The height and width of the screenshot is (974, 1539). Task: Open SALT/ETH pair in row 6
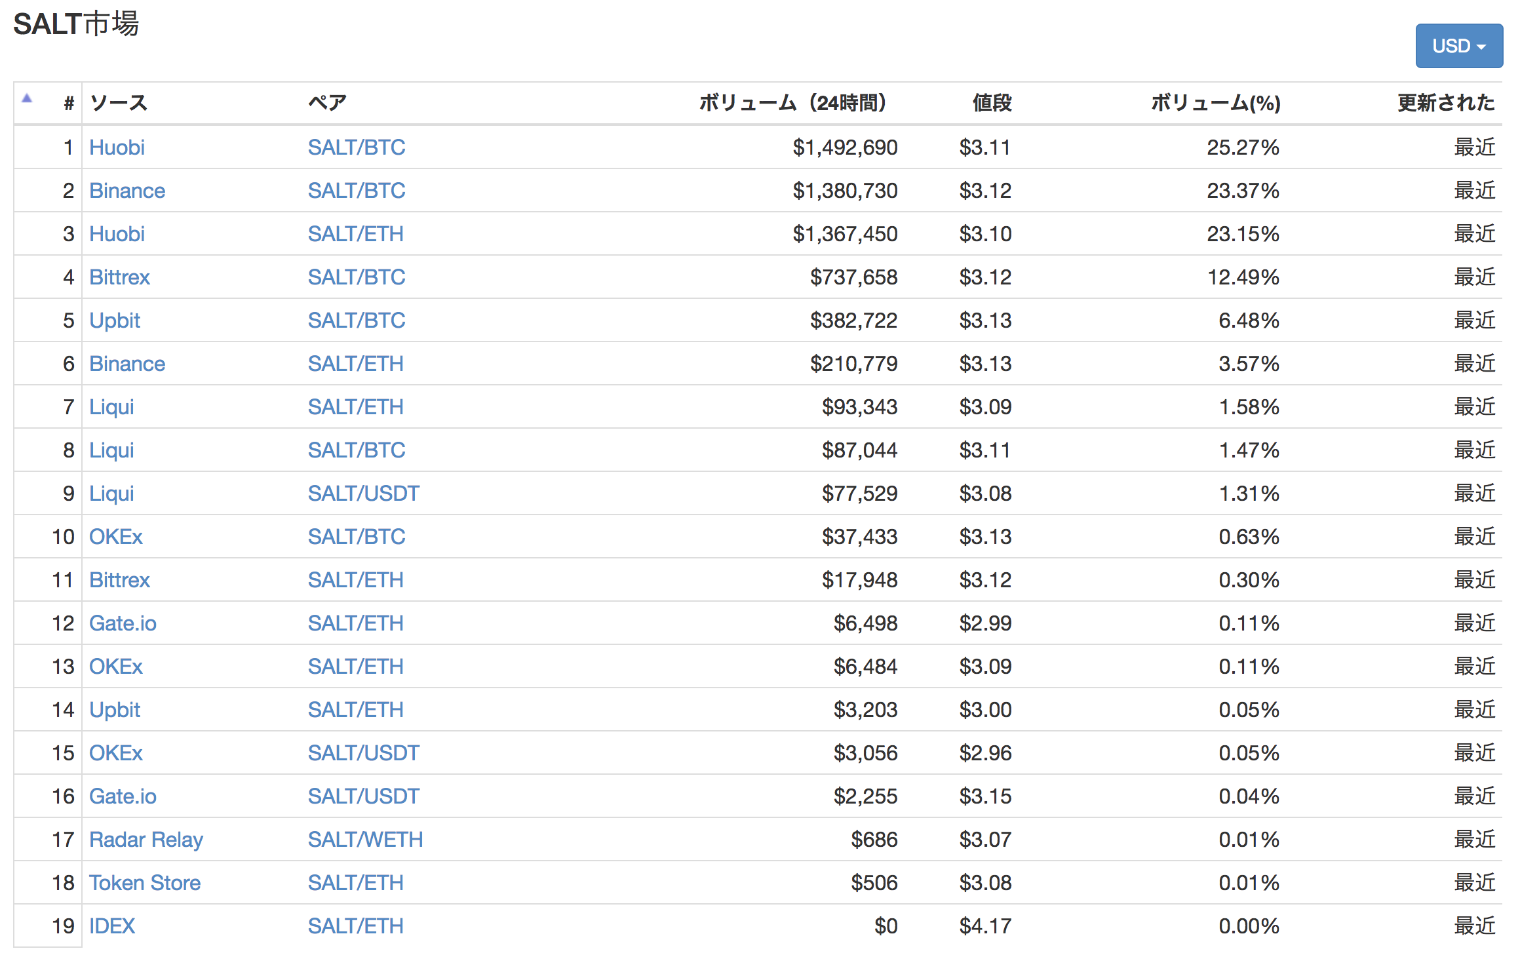click(356, 364)
